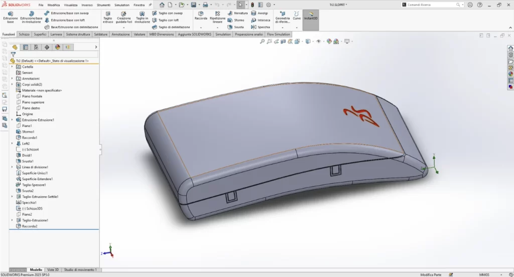Open the Strumenti menu
514x277 pixels.
(103, 5)
